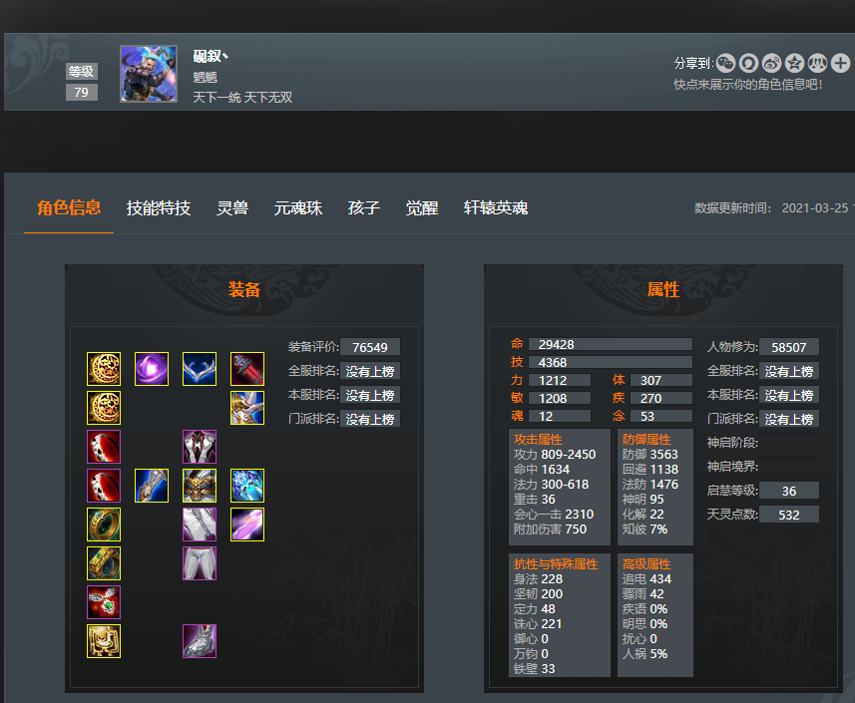Screen dimensions: 855x703
Task: Click the red green-gem pendant item
Action: point(104,602)
